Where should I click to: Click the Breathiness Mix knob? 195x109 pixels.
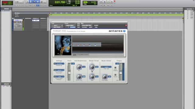(x=79, y=67)
